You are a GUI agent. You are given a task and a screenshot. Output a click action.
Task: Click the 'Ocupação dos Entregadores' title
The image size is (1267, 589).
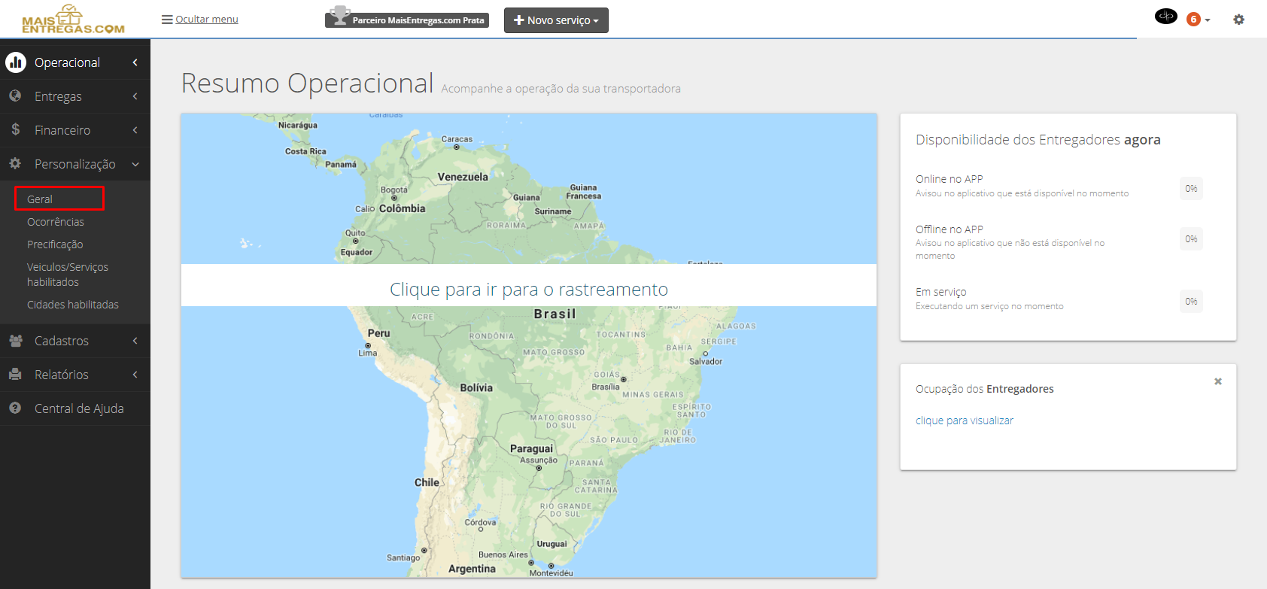tap(985, 389)
